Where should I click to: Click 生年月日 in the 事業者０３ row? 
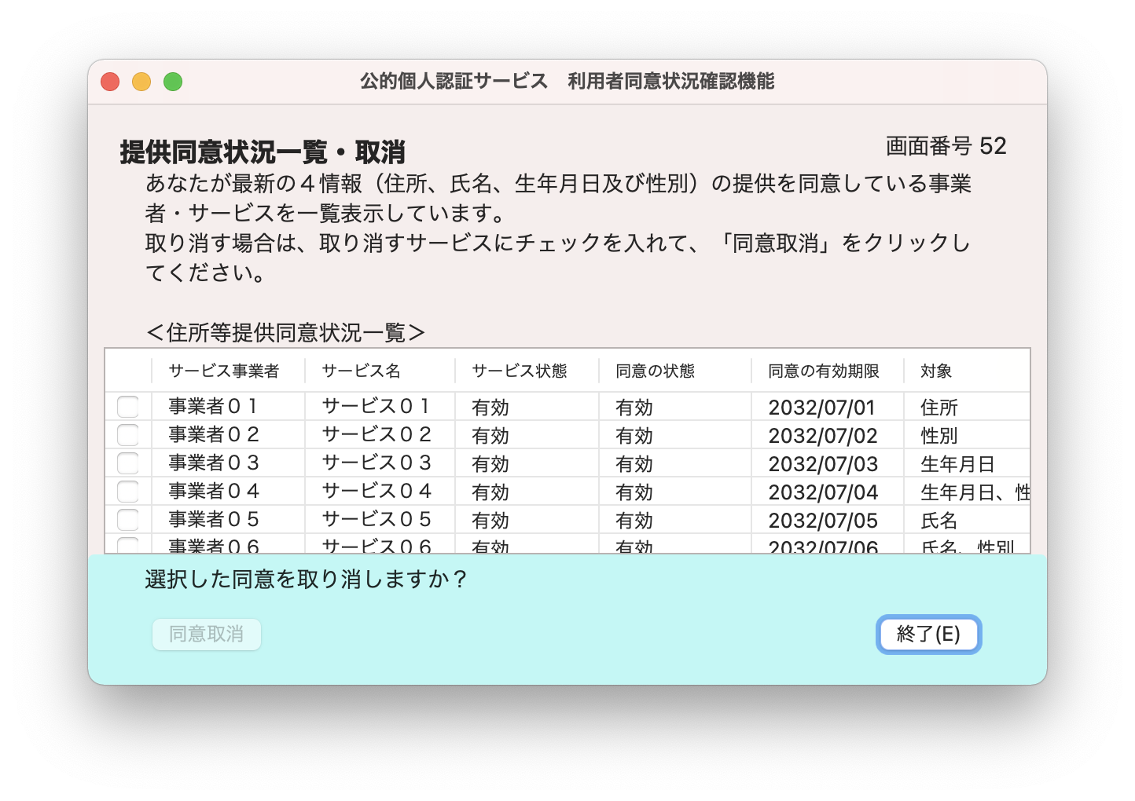point(957,464)
